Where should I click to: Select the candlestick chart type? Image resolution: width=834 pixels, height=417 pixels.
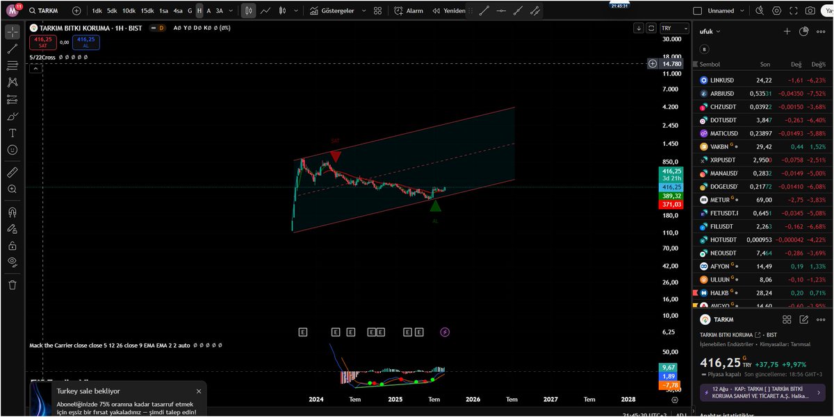[x=249, y=11]
